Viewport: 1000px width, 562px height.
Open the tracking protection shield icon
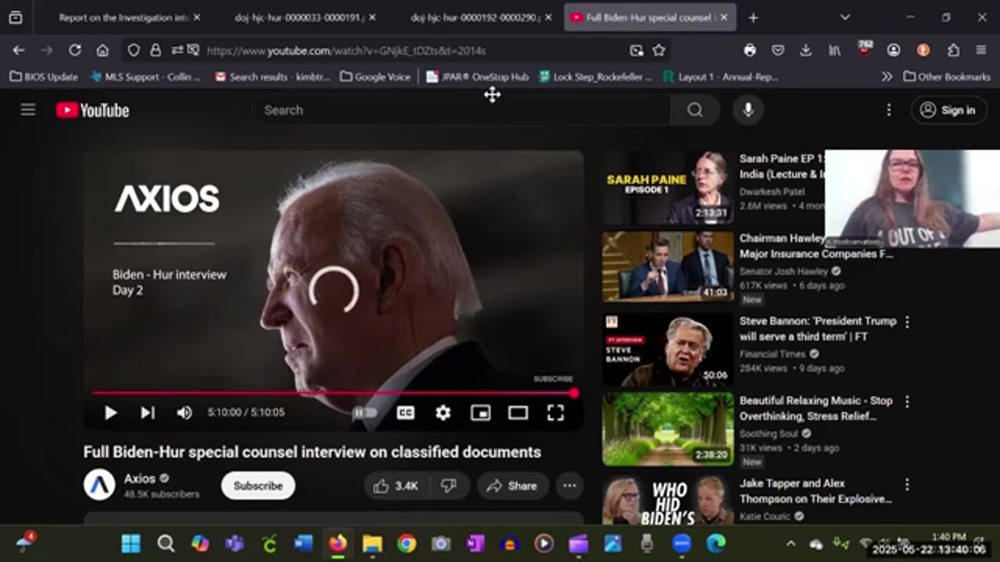134,50
